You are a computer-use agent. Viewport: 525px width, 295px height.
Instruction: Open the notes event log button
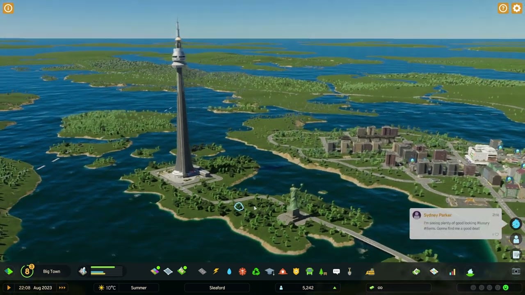click(x=516, y=255)
